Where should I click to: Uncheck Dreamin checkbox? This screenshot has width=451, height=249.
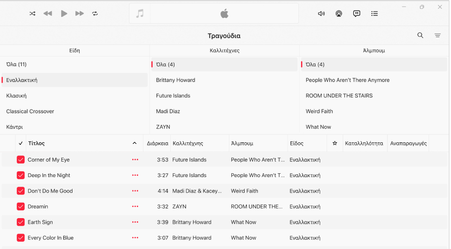(x=21, y=207)
